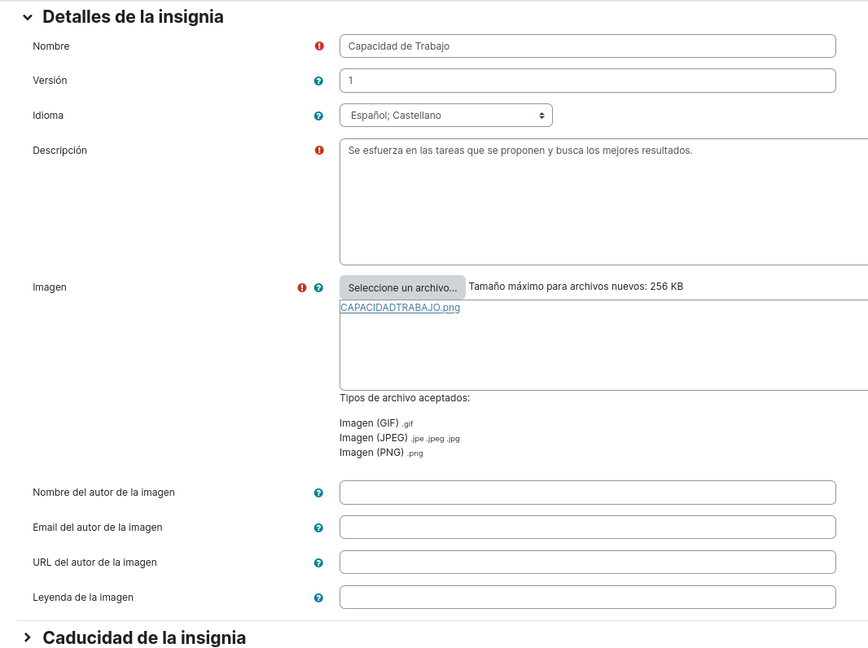Expand the Caducidad de la insignia section
Image resolution: width=868 pixels, height=648 pixels.
pyautogui.click(x=28, y=637)
